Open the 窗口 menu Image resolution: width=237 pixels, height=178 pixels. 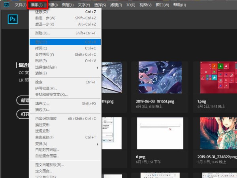click(x=163, y=5)
